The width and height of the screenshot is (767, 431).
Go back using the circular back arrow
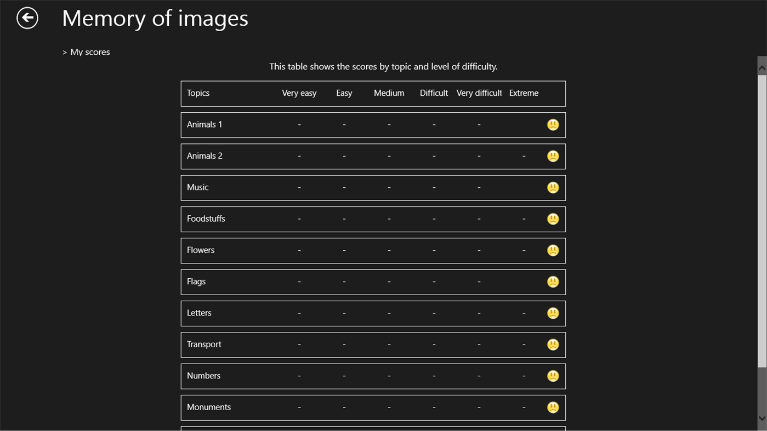(27, 17)
